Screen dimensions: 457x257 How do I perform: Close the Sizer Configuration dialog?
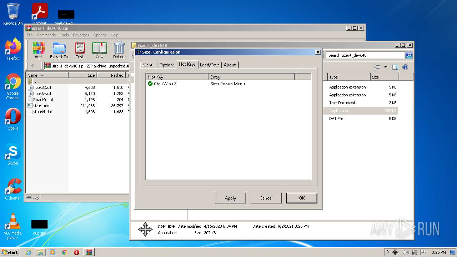[x=318, y=52]
